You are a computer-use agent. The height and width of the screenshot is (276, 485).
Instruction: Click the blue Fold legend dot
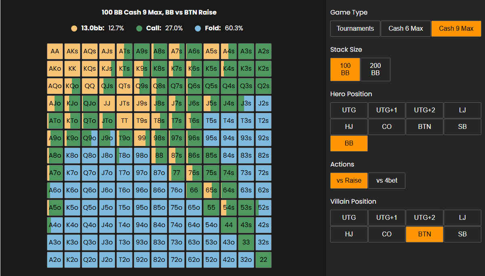(198, 28)
